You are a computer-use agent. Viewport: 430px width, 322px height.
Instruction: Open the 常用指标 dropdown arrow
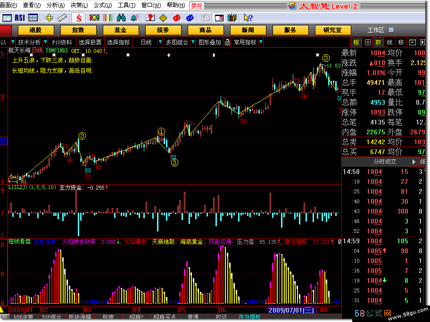pyautogui.click(x=261, y=42)
